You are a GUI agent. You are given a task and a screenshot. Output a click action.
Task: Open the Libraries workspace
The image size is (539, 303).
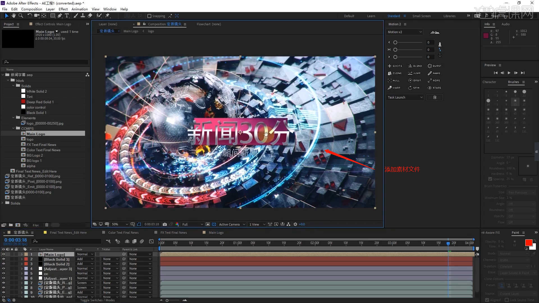click(x=449, y=16)
